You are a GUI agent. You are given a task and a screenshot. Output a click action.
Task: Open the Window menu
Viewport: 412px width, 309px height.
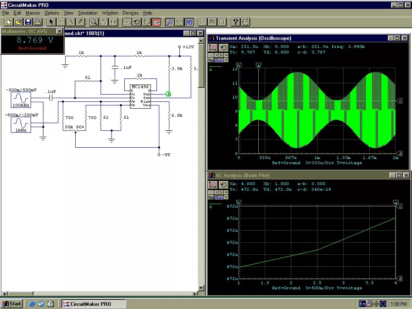click(110, 13)
